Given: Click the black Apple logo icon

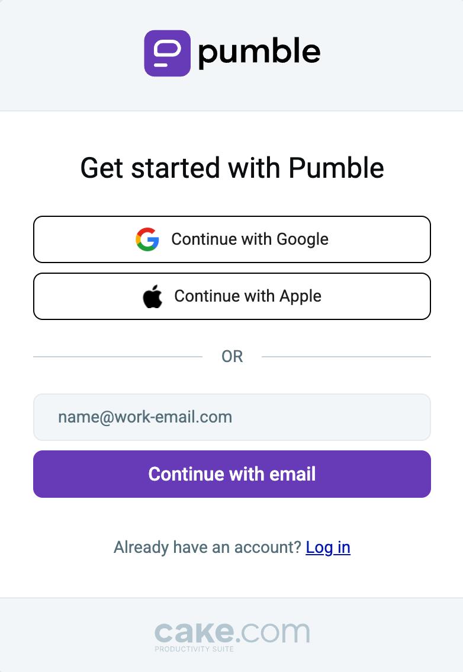Looking at the screenshot, I should [153, 296].
